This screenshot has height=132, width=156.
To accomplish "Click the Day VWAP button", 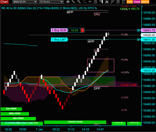I will 11,109.
